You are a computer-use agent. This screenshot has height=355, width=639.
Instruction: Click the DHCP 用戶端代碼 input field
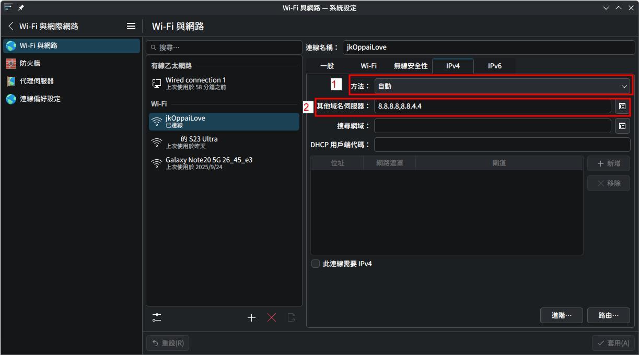pos(502,145)
